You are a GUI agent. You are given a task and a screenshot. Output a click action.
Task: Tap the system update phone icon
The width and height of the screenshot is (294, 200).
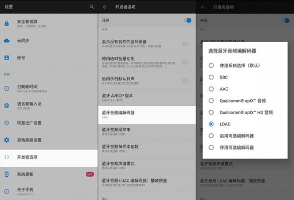pos(6,174)
